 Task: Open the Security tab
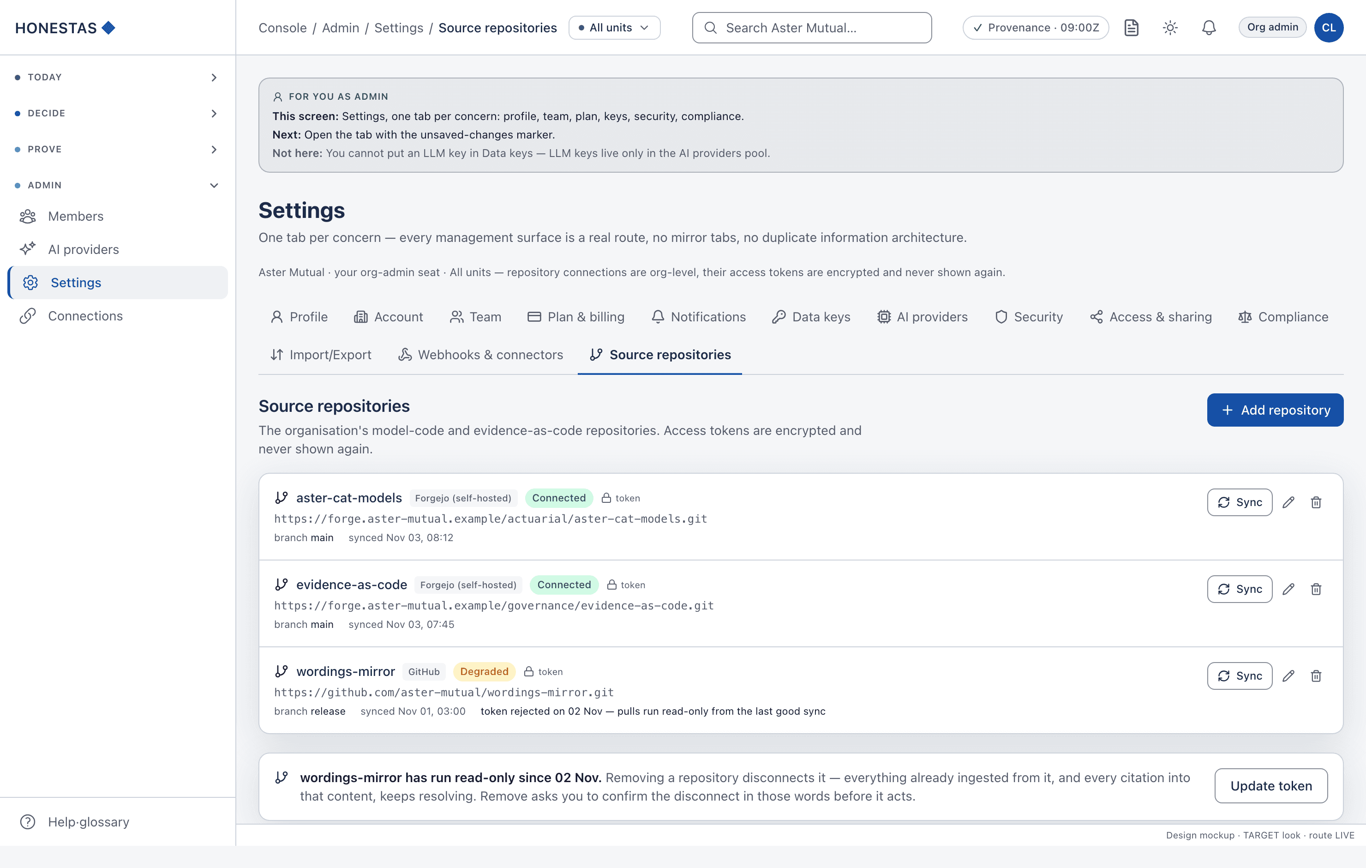[1029, 317]
